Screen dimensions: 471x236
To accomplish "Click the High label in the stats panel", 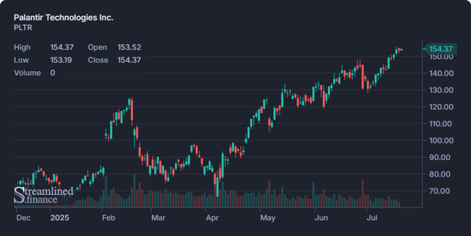I will [22, 47].
